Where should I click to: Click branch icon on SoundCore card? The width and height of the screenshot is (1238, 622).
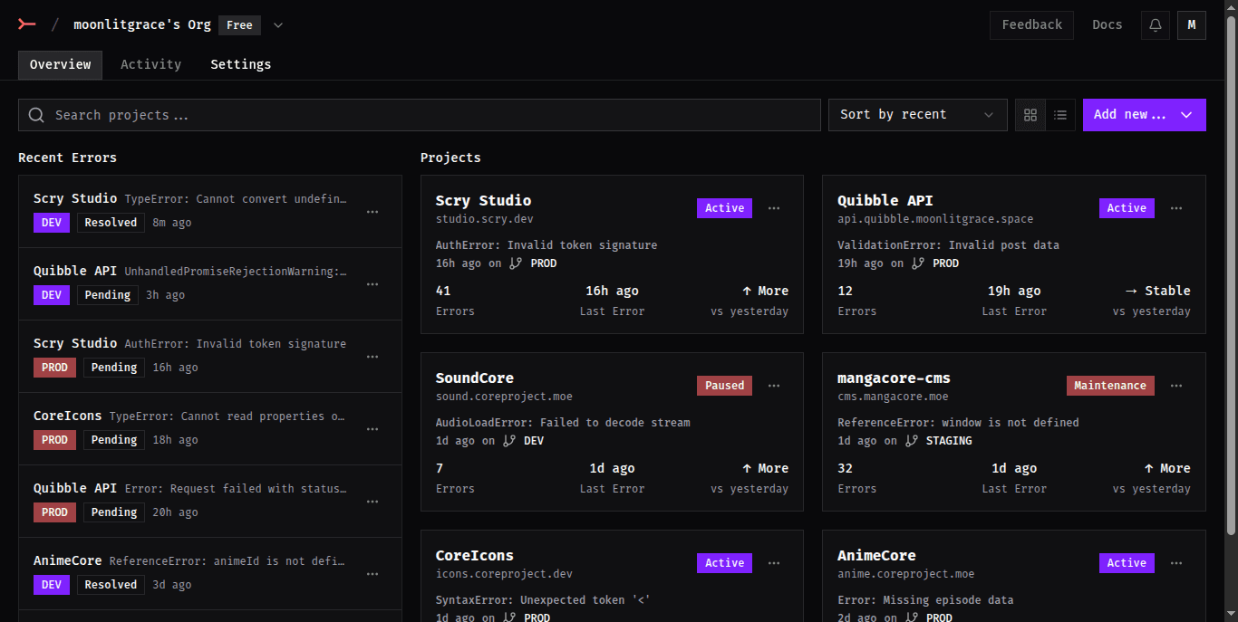(509, 441)
